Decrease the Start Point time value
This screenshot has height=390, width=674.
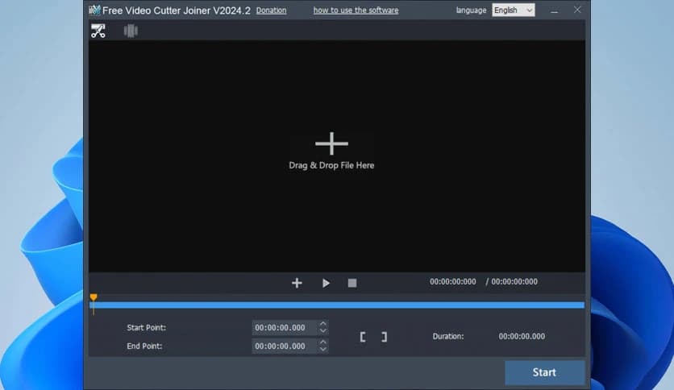(x=323, y=330)
